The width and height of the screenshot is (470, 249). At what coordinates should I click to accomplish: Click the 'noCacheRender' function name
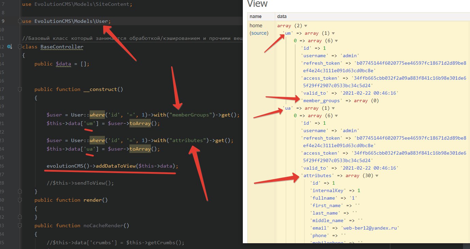103,225
